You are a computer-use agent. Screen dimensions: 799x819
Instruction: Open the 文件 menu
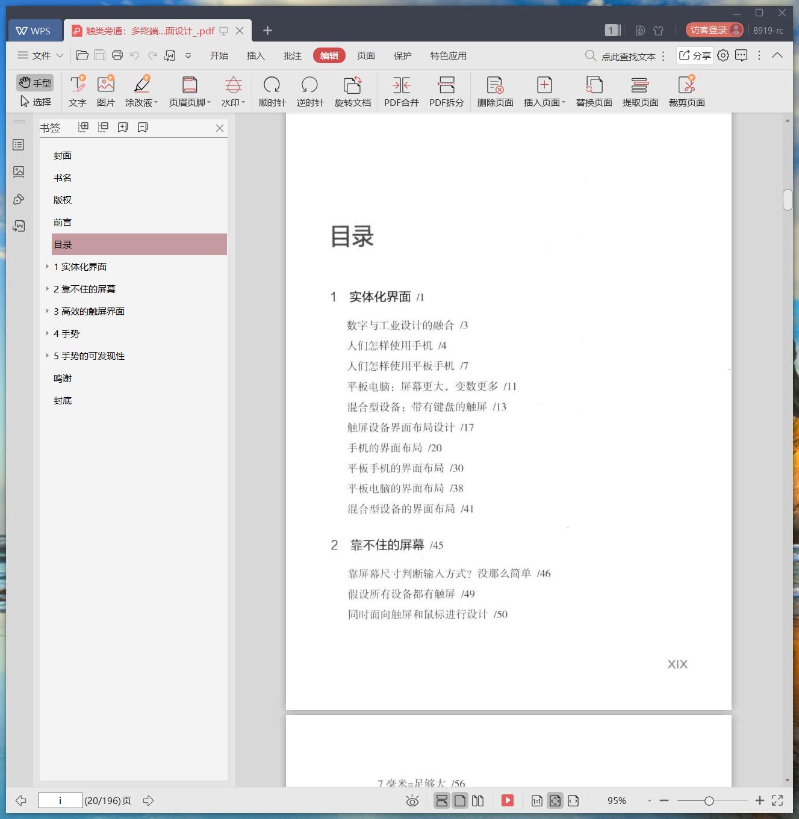[x=40, y=55]
